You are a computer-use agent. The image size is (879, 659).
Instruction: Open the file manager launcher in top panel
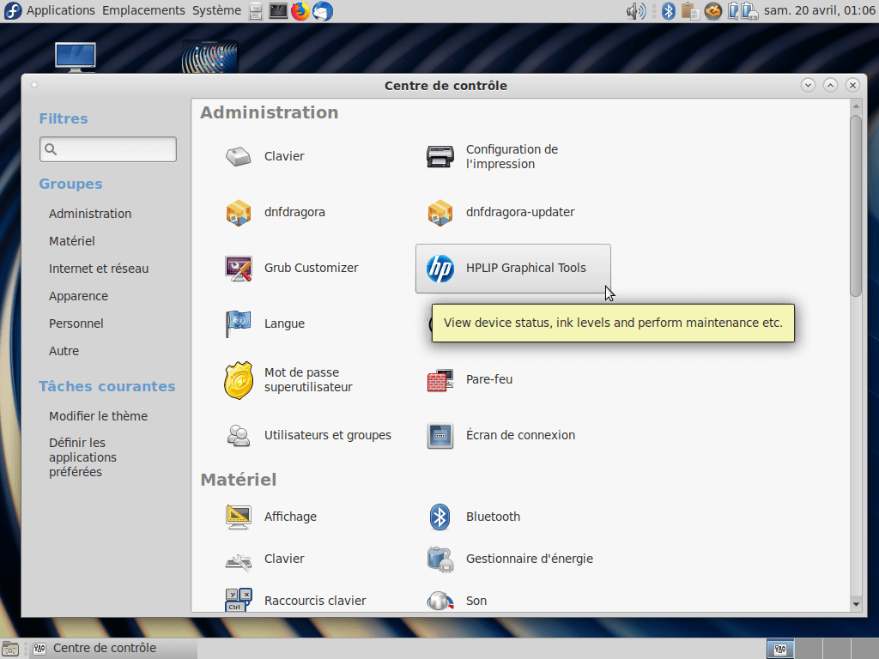pyautogui.click(x=256, y=10)
